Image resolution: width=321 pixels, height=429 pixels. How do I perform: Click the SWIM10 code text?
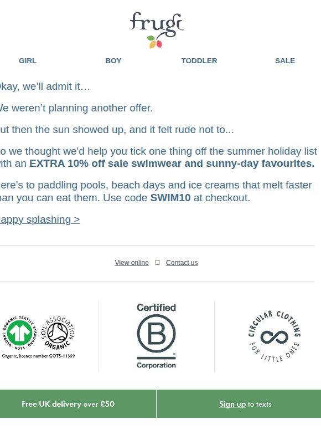[x=170, y=198]
